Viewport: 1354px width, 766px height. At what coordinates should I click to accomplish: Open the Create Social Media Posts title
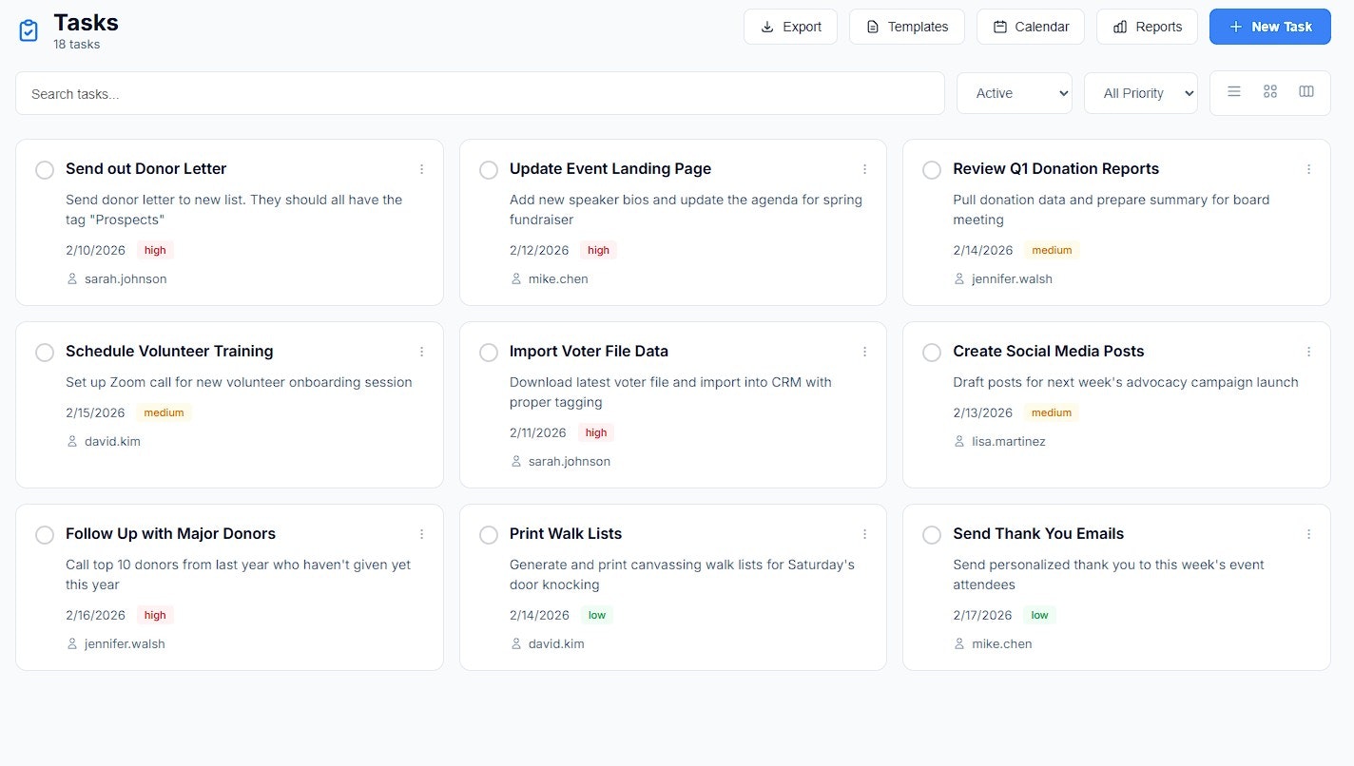pos(1048,352)
